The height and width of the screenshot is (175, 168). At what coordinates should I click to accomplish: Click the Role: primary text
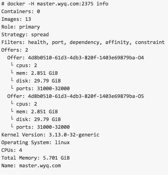click(20, 27)
